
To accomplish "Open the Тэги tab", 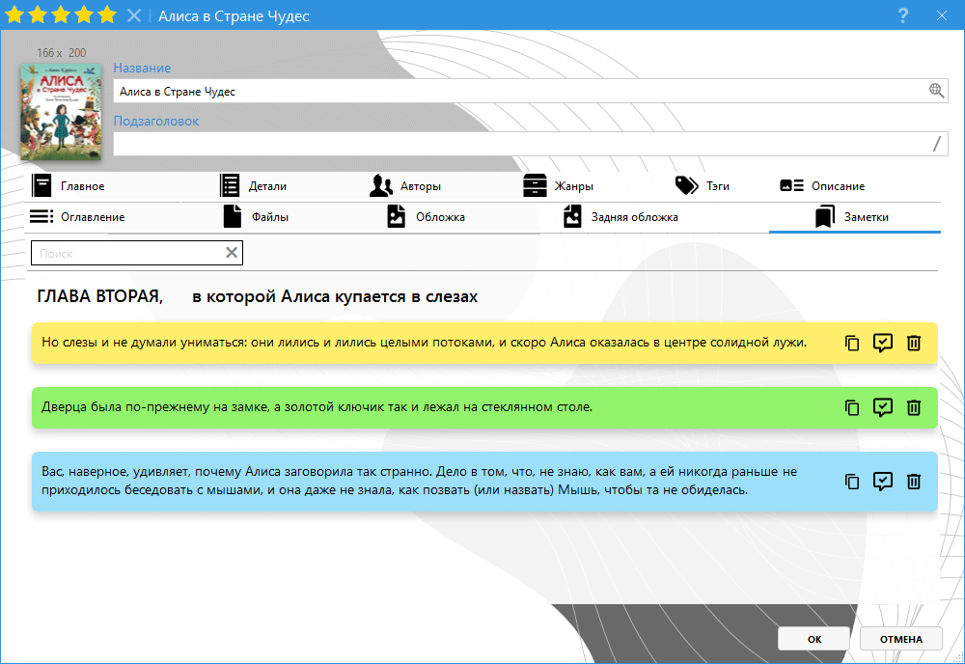I will point(703,186).
